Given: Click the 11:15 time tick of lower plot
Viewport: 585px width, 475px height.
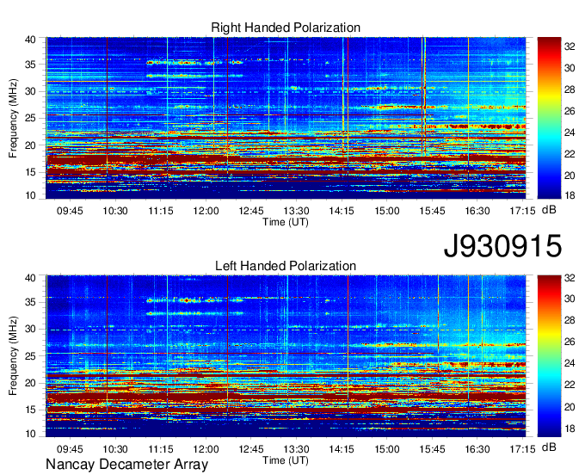Looking at the screenshot, I should (161, 449).
